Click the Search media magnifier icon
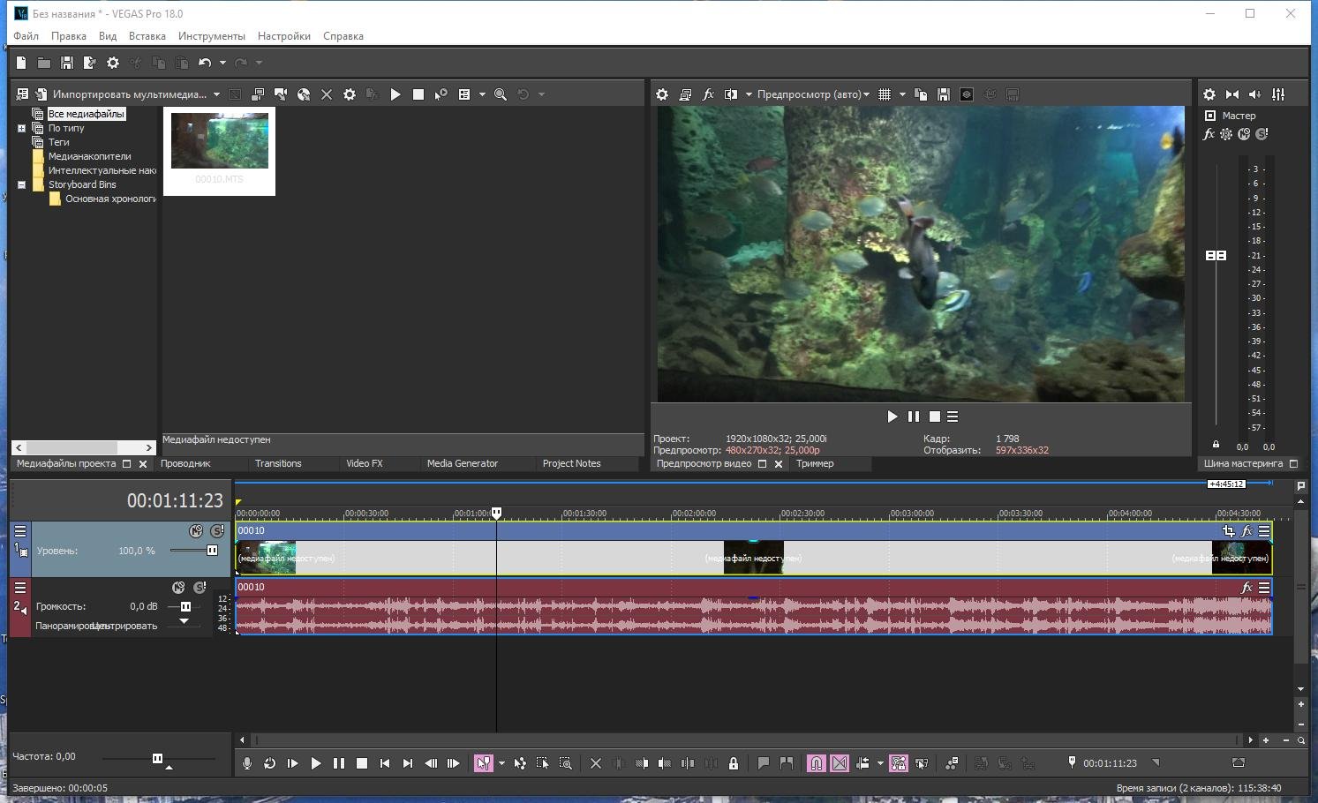This screenshot has height=803, width=1318. tap(501, 94)
